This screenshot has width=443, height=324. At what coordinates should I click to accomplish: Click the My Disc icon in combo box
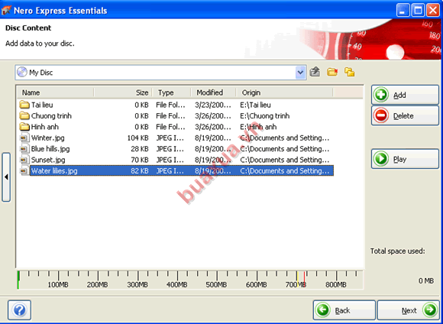coord(21,73)
